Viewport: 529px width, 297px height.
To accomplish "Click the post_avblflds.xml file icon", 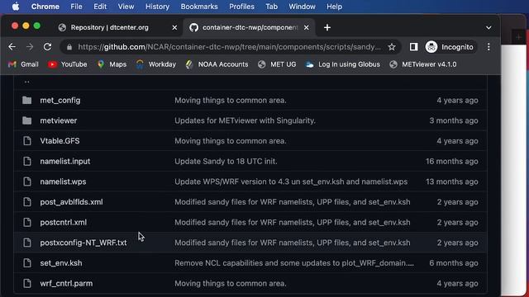I will [x=27, y=202].
